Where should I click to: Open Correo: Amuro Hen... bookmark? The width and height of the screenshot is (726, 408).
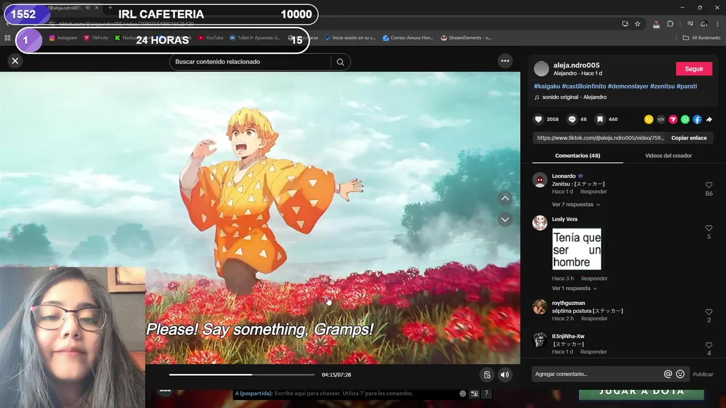click(x=408, y=38)
